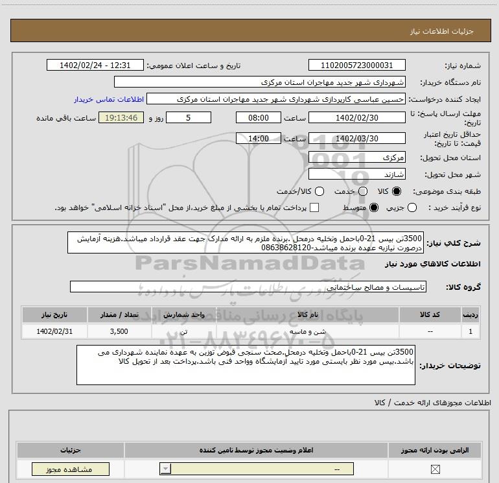Image resolution: width=499 pixels, height=483 pixels.
Task: Click the unit cell تن
Action: (183, 331)
